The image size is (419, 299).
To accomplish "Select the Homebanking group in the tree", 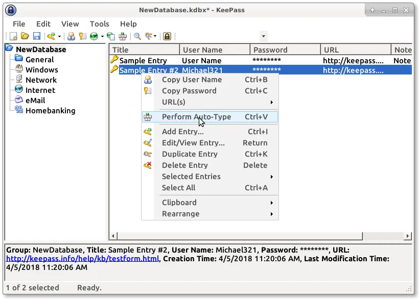I will tap(50, 111).
